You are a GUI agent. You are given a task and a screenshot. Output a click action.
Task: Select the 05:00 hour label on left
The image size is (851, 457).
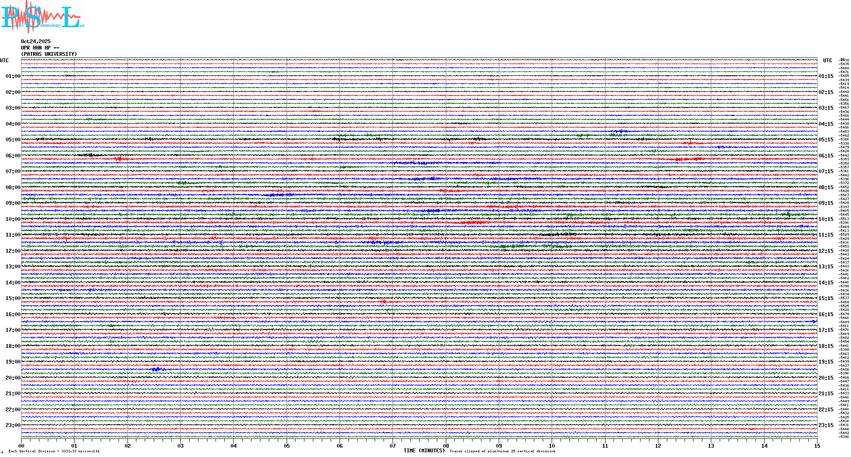13,140
